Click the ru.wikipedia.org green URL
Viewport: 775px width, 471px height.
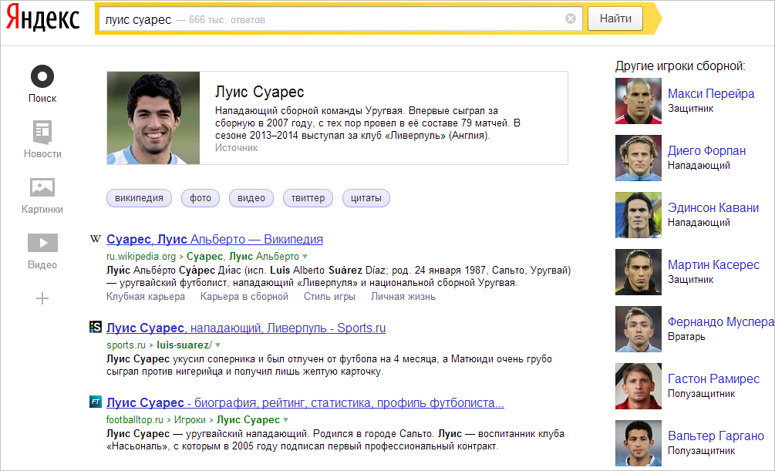pyautogui.click(x=141, y=257)
